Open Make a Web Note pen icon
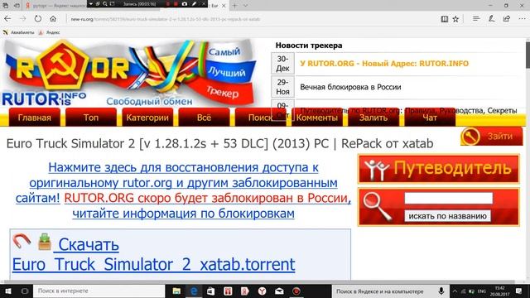This screenshot has width=530, height=298. point(491,19)
